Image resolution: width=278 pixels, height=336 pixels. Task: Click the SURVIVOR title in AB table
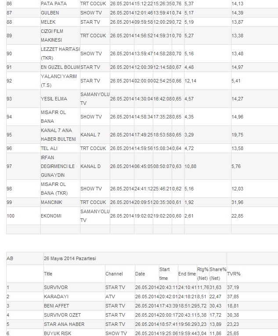pos(56,287)
